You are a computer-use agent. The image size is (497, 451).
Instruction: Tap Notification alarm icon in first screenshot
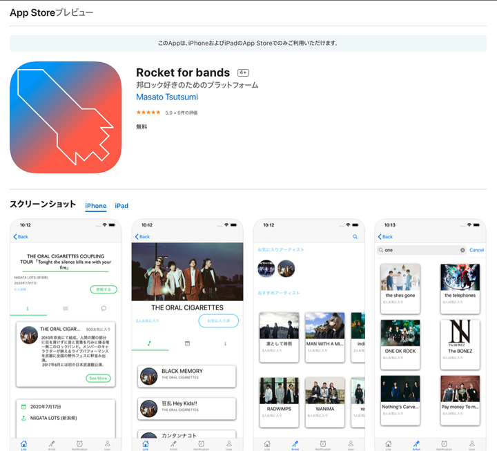point(79,445)
